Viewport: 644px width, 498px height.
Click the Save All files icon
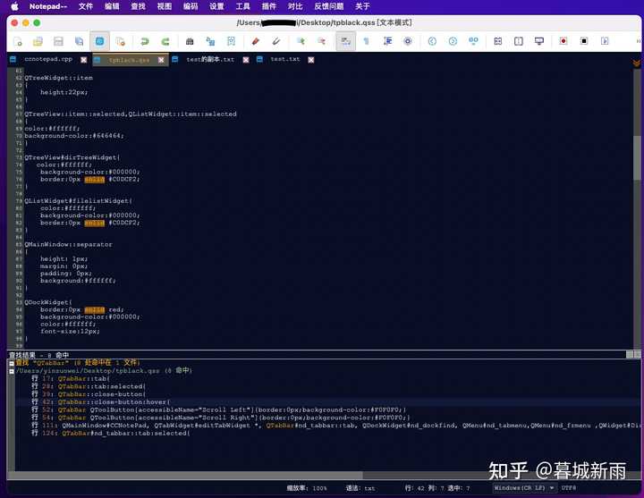(x=79, y=41)
